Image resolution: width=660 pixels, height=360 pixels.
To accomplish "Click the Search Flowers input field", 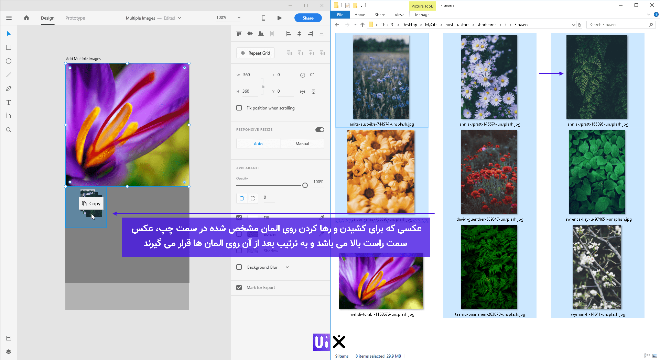I will (621, 25).
